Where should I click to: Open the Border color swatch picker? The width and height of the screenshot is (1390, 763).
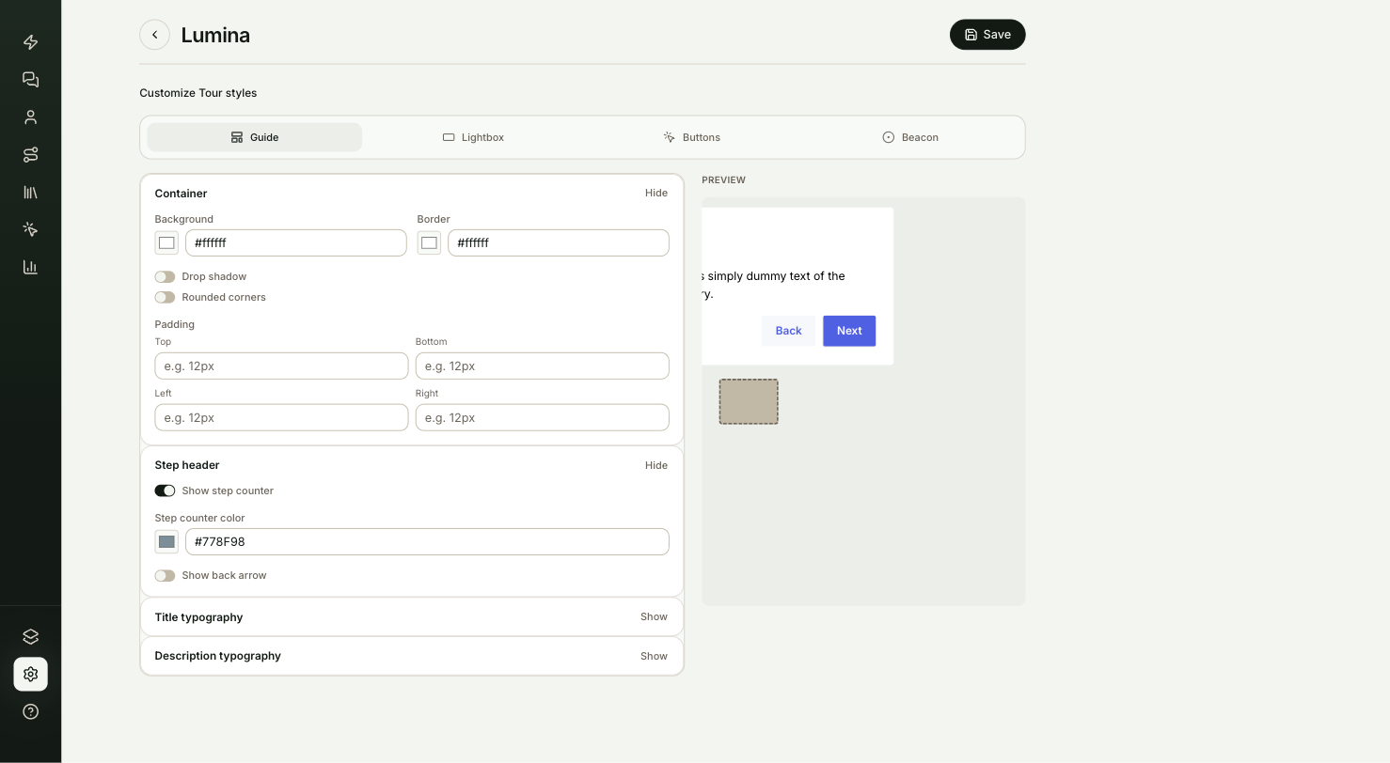pyautogui.click(x=429, y=242)
